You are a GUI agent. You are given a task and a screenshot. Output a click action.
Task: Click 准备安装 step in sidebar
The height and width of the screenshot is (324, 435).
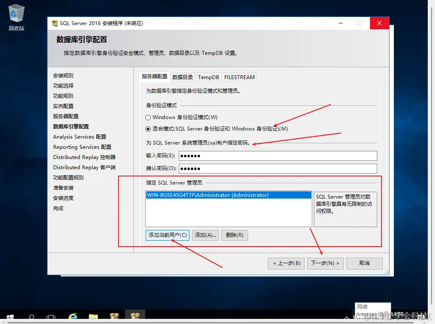[63, 188]
